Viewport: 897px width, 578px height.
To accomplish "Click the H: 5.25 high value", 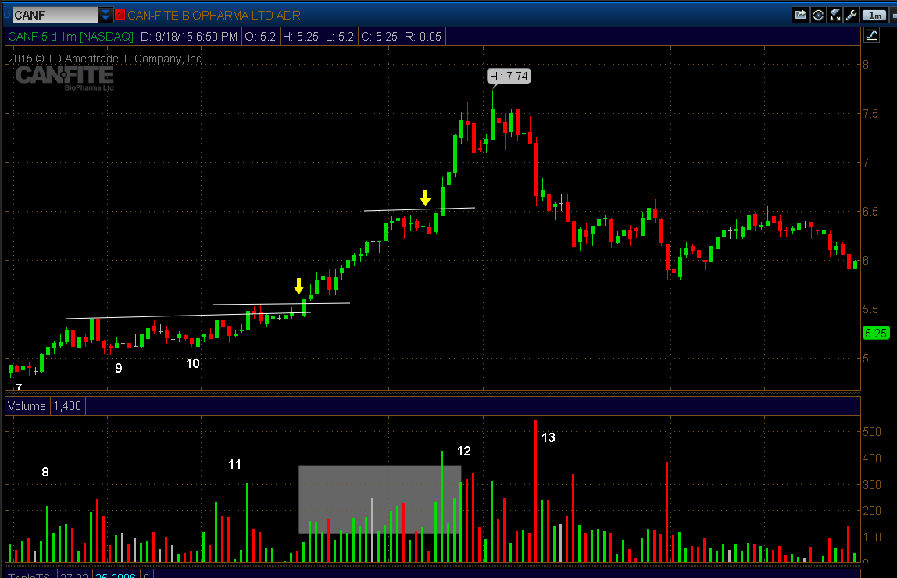I will [300, 37].
